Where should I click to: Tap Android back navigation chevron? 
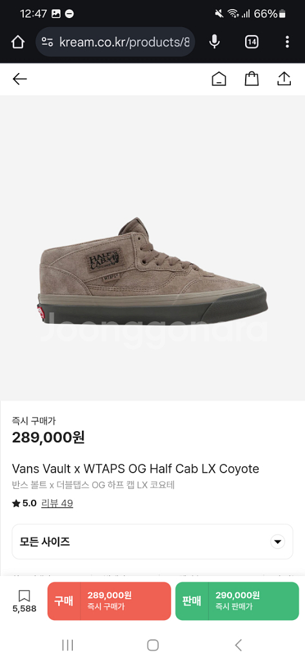tap(239, 645)
